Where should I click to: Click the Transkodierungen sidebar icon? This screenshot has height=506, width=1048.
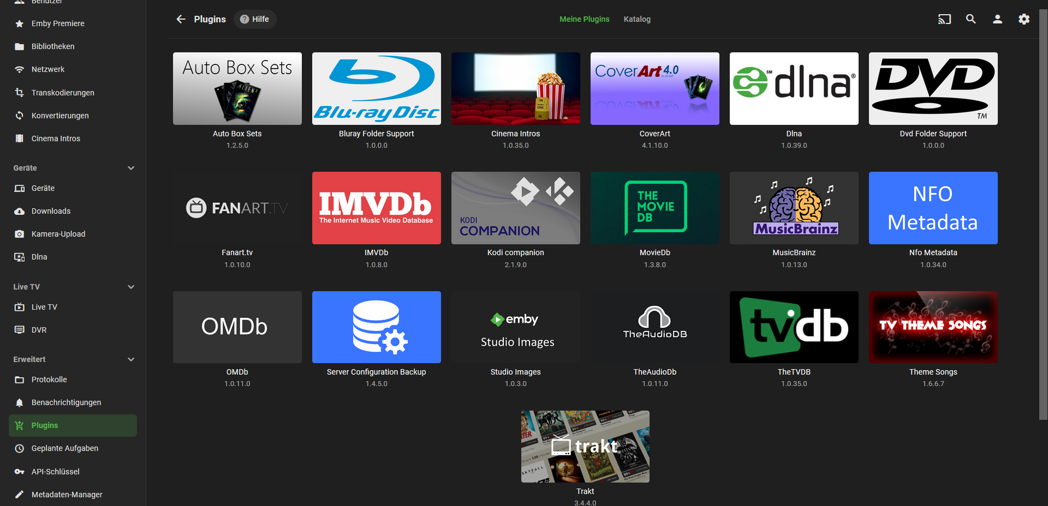point(20,93)
